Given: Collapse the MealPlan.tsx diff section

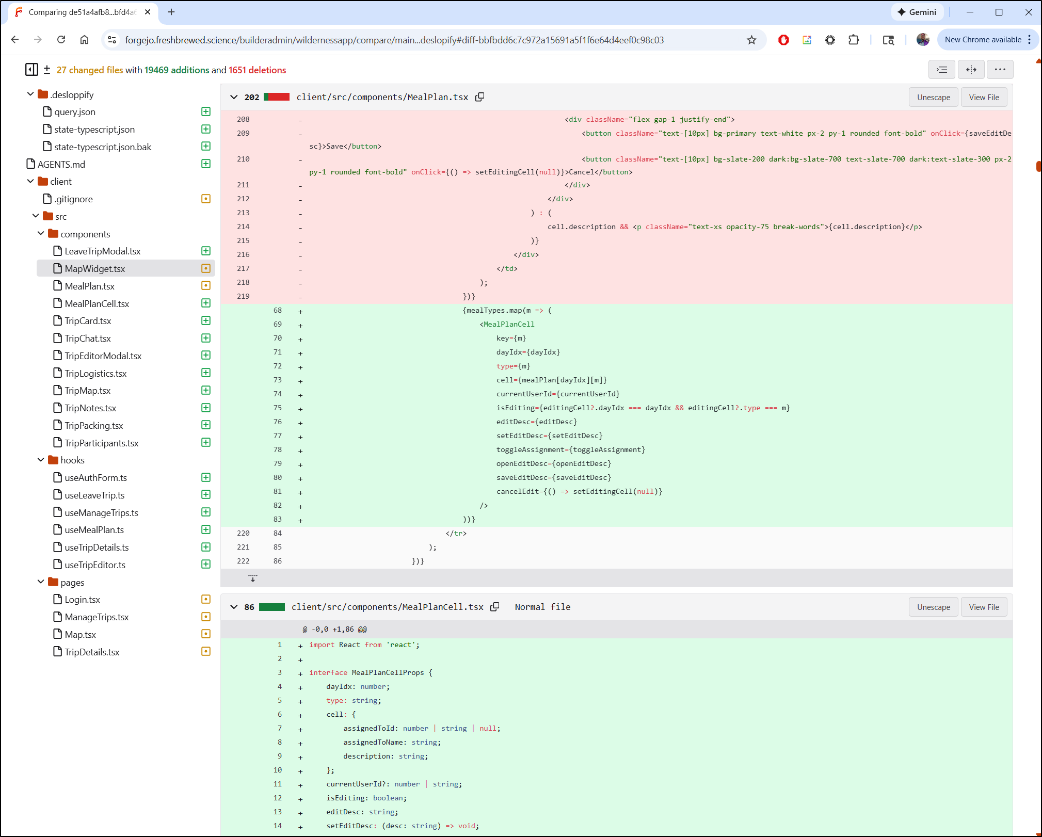Looking at the screenshot, I should [x=234, y=97].
